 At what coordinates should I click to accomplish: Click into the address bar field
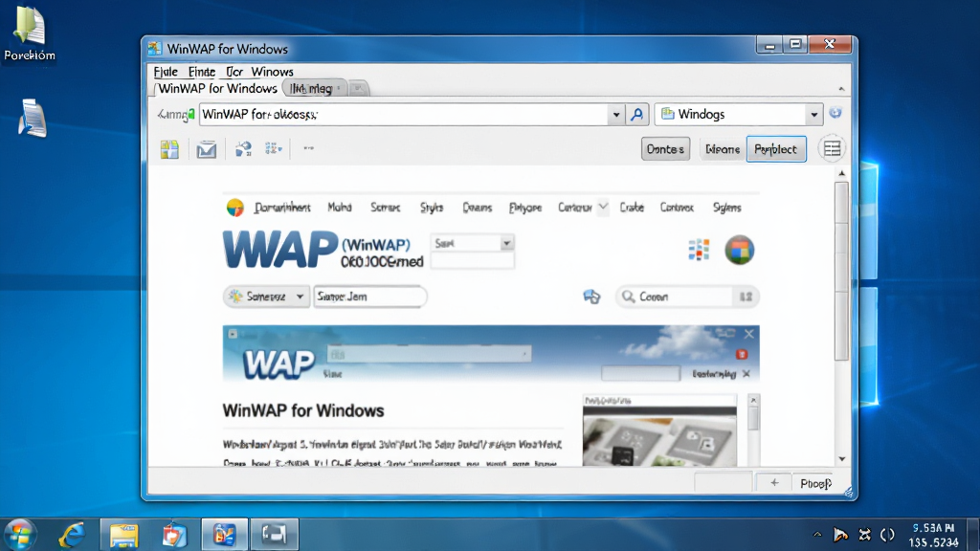click(404, 115)
